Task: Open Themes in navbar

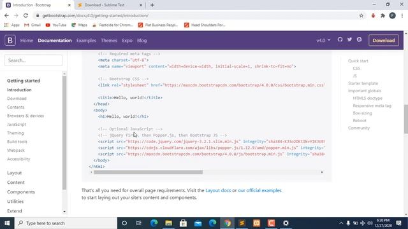Action: tap(109, 41)
